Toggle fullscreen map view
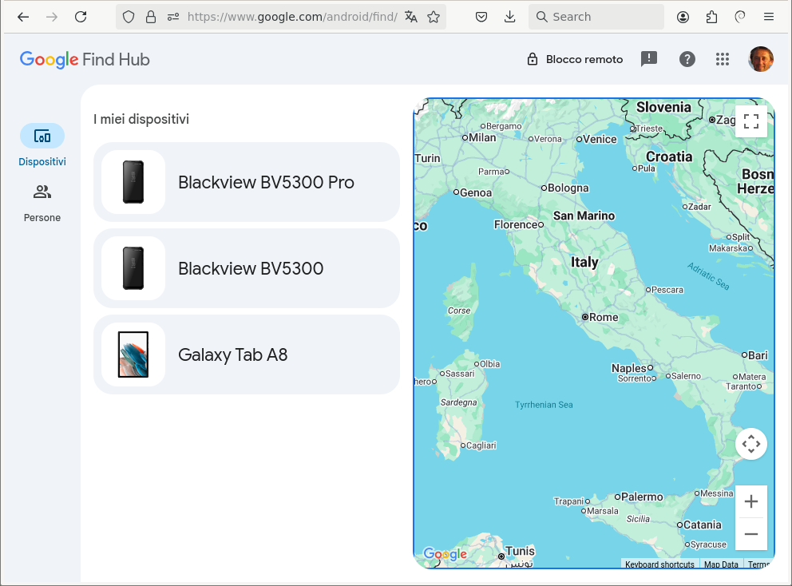The image size is (792, 586). click(x=751, y=121)
